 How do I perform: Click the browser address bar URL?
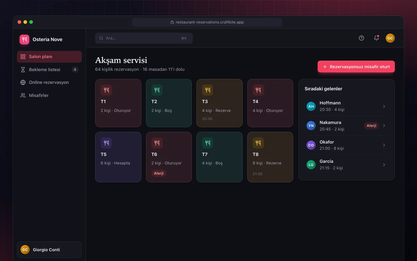pyautogui.click(x=207, y=22)
